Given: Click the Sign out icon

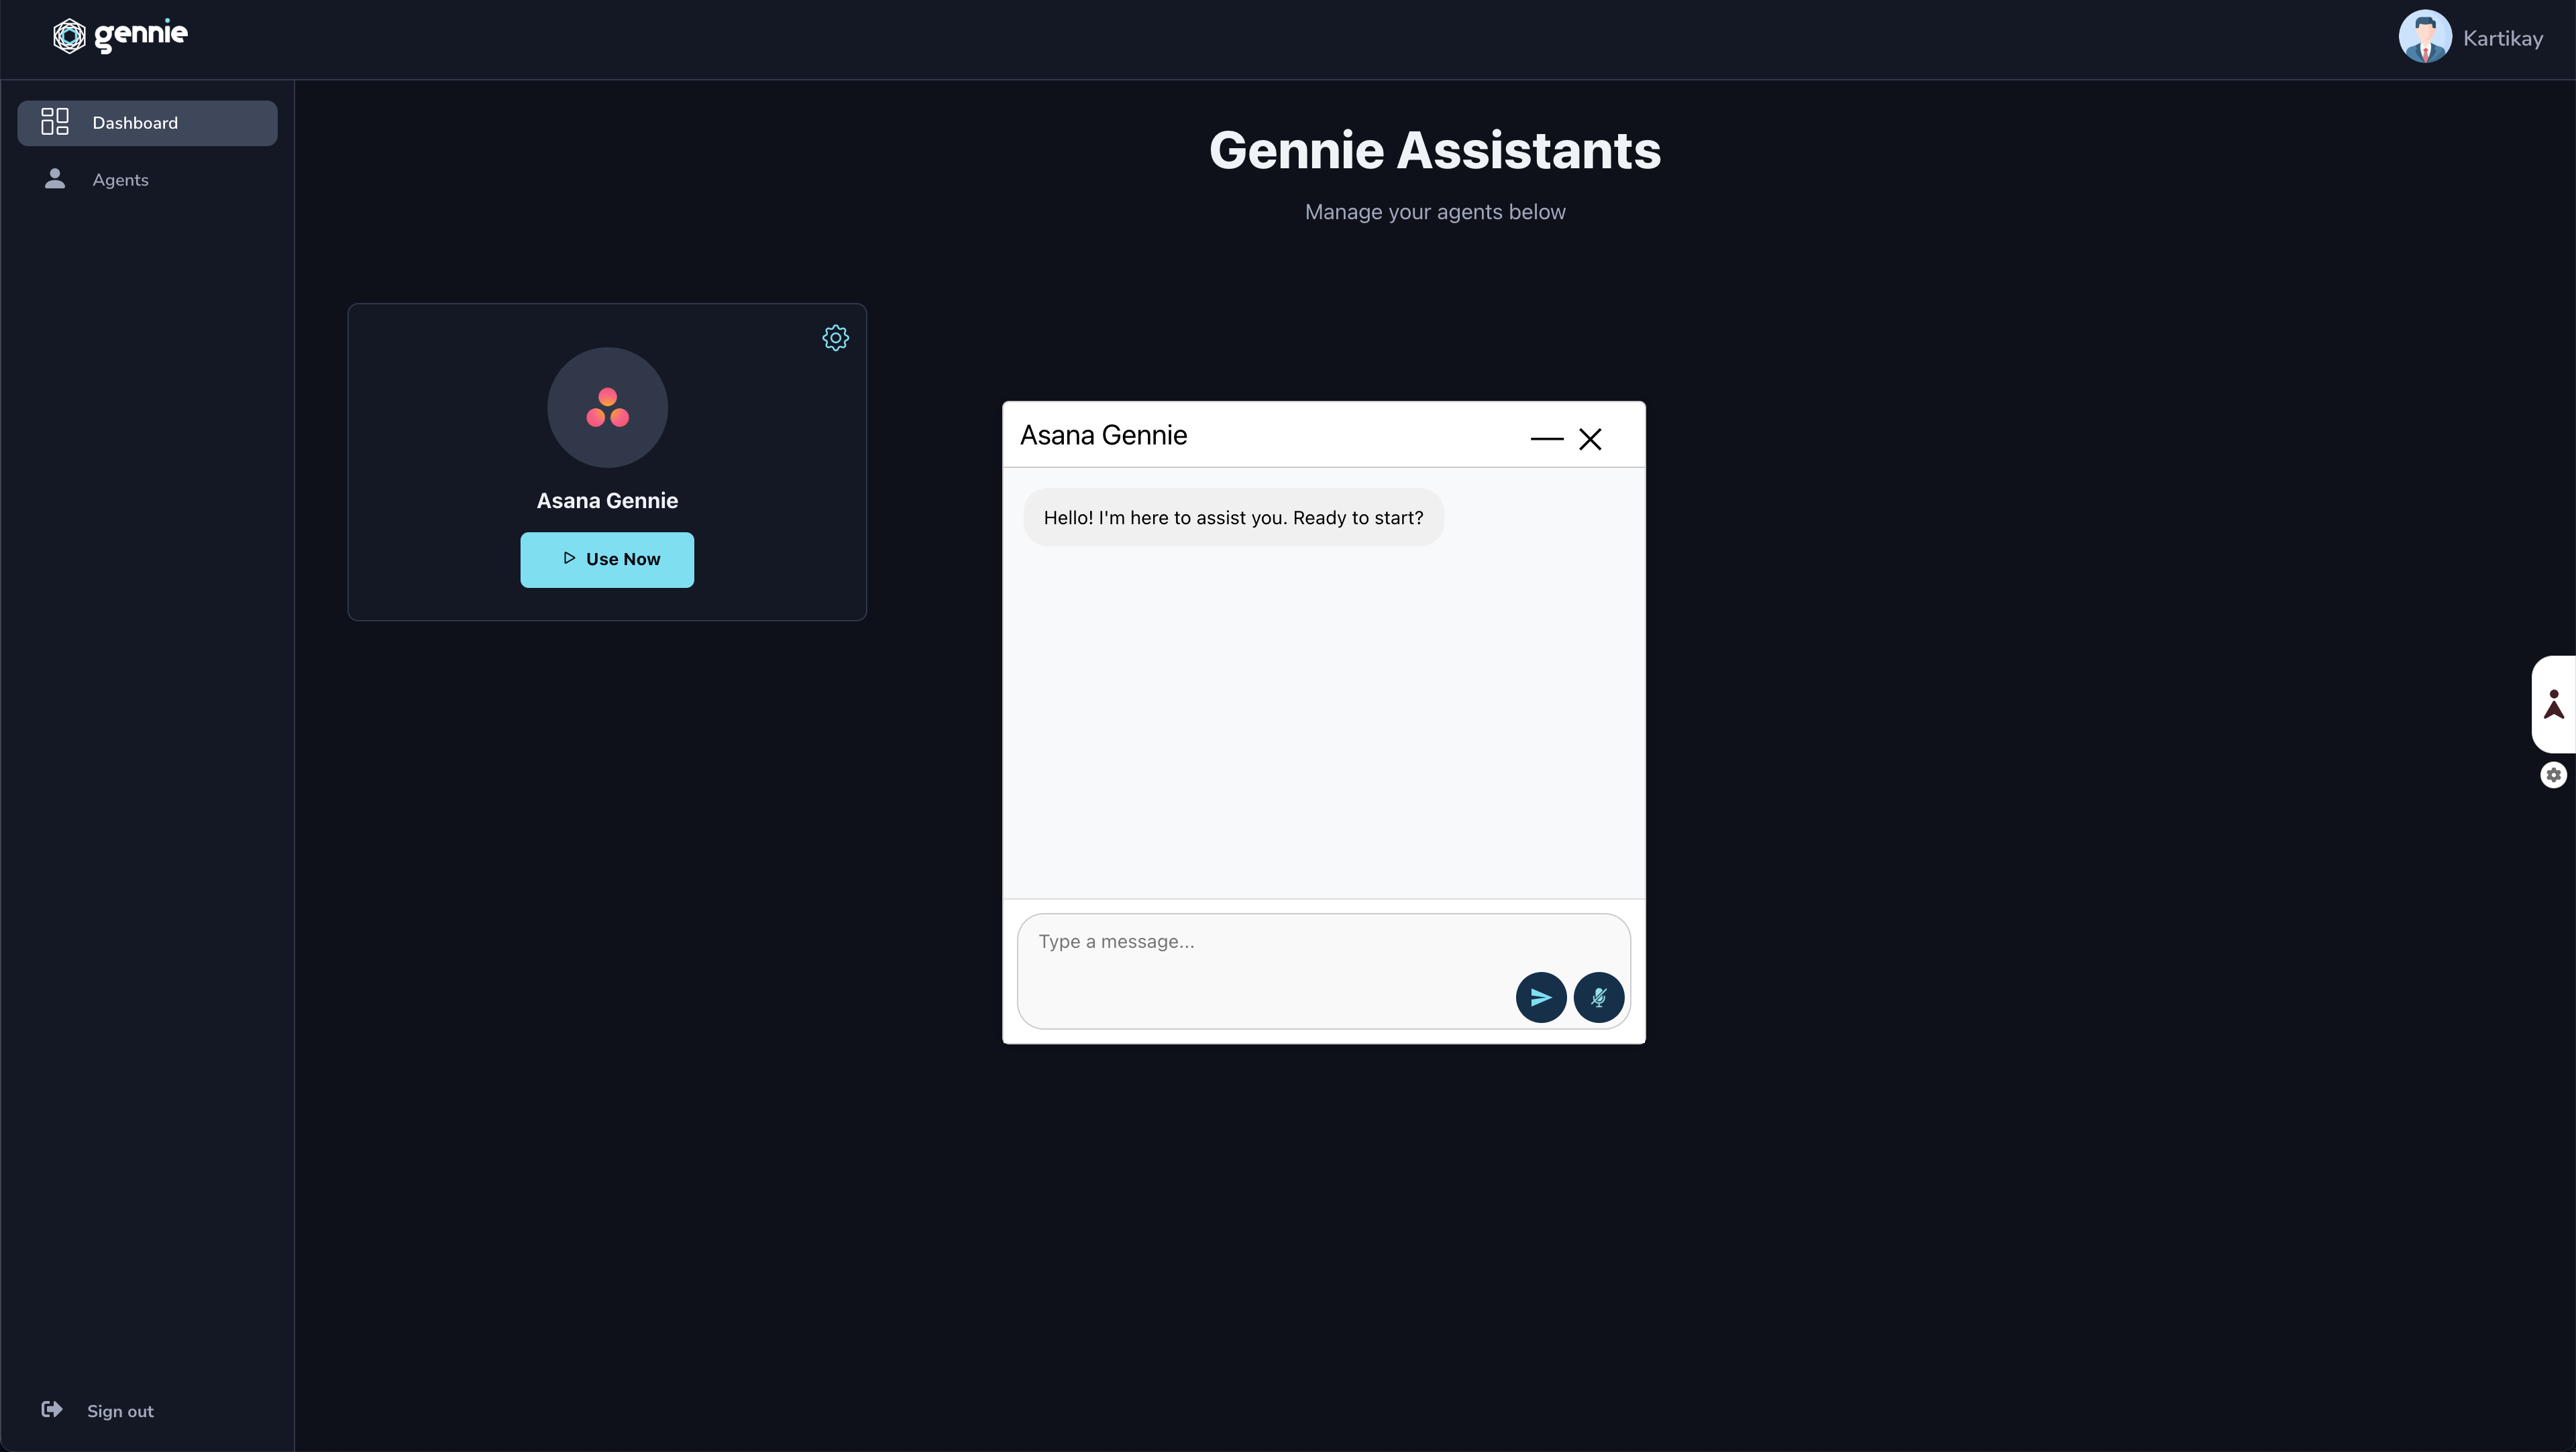Looking at the screenshot, I should pos(52,1410).
